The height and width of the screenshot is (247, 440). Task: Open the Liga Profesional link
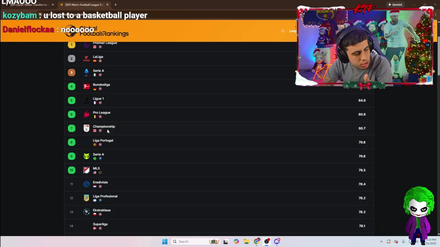105,196
